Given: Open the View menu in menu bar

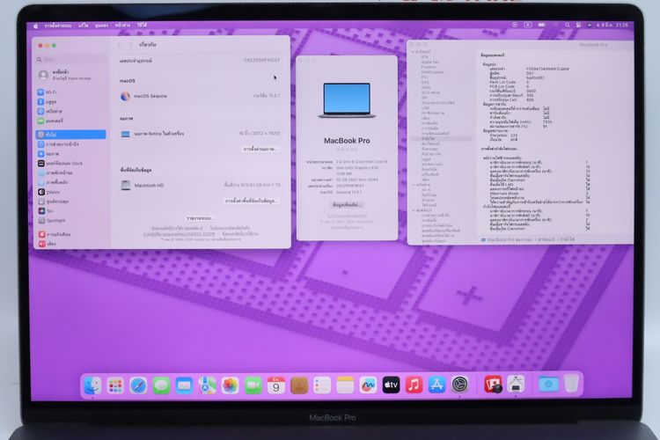Looking at the screenshot, I should 101,26.
